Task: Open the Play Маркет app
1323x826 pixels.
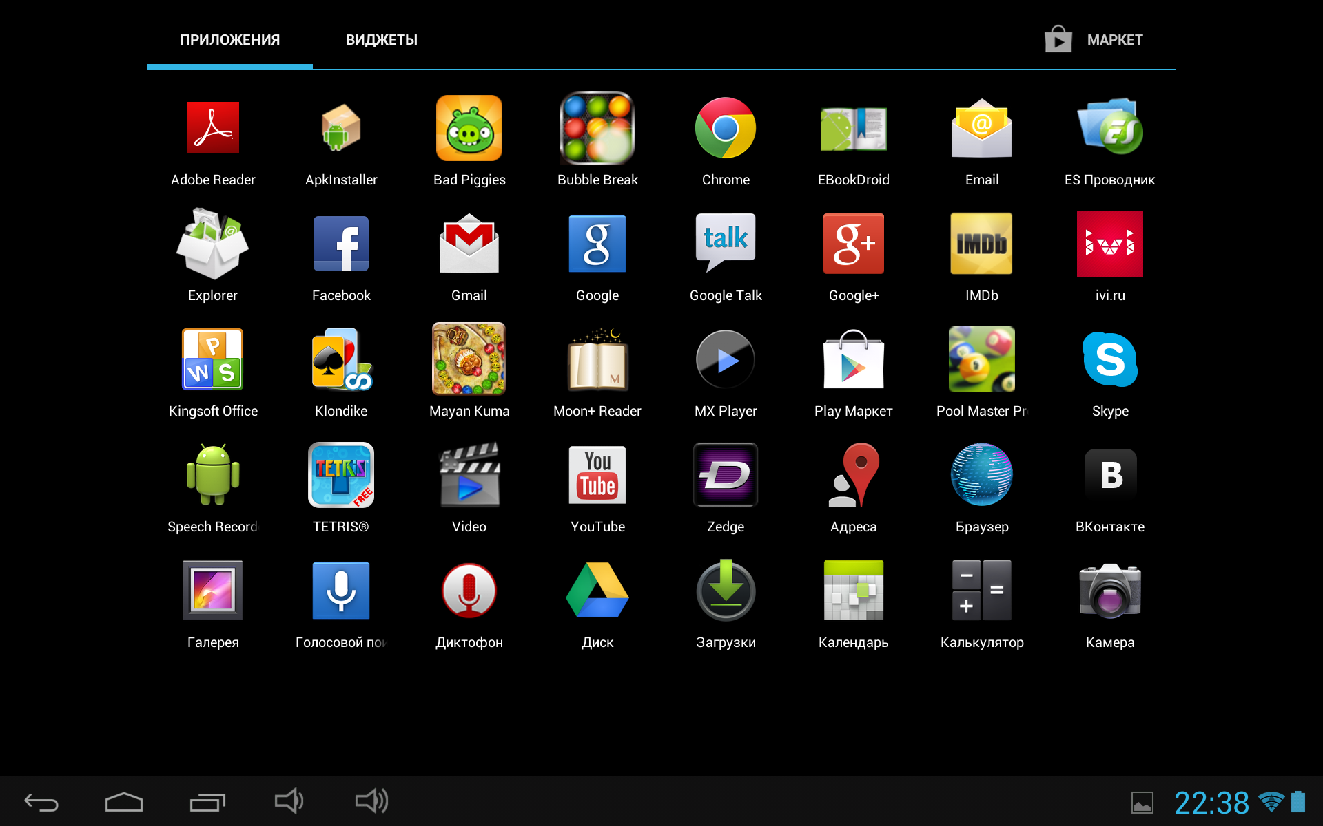Action: pos(854,359)
